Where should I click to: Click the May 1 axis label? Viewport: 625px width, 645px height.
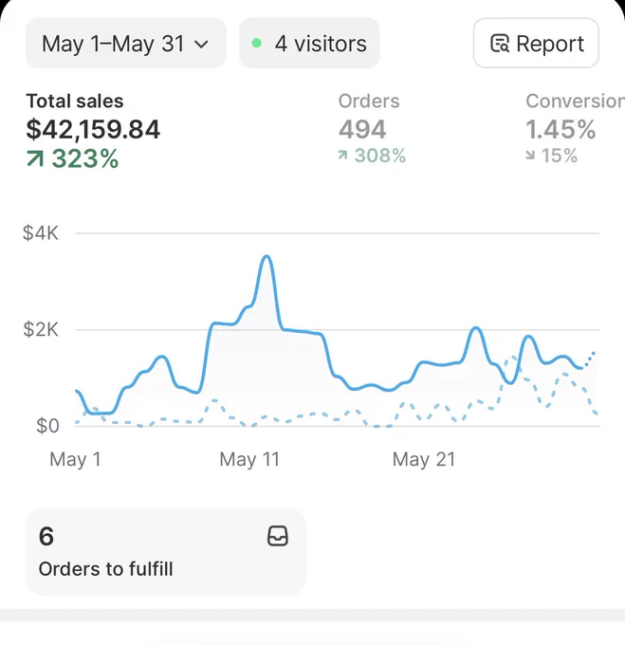click(x=75, y=459)
